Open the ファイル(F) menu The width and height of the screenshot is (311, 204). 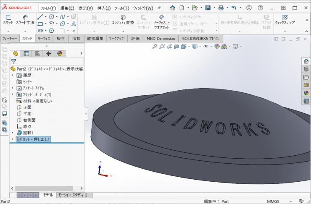click(x=48, y=8)
